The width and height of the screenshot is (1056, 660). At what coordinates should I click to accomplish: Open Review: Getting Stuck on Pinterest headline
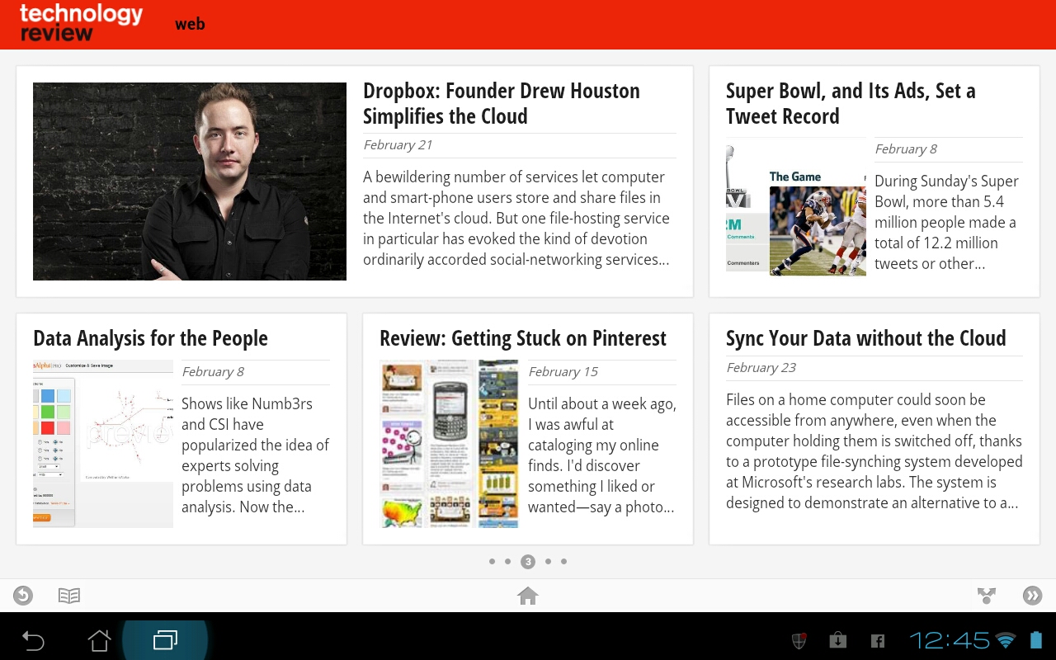[x=523, y=338]
